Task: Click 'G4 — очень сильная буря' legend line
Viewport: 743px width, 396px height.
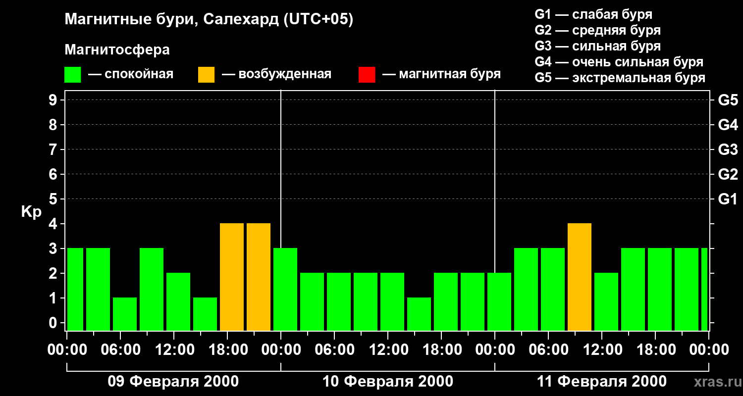Action: coord(619,62)
